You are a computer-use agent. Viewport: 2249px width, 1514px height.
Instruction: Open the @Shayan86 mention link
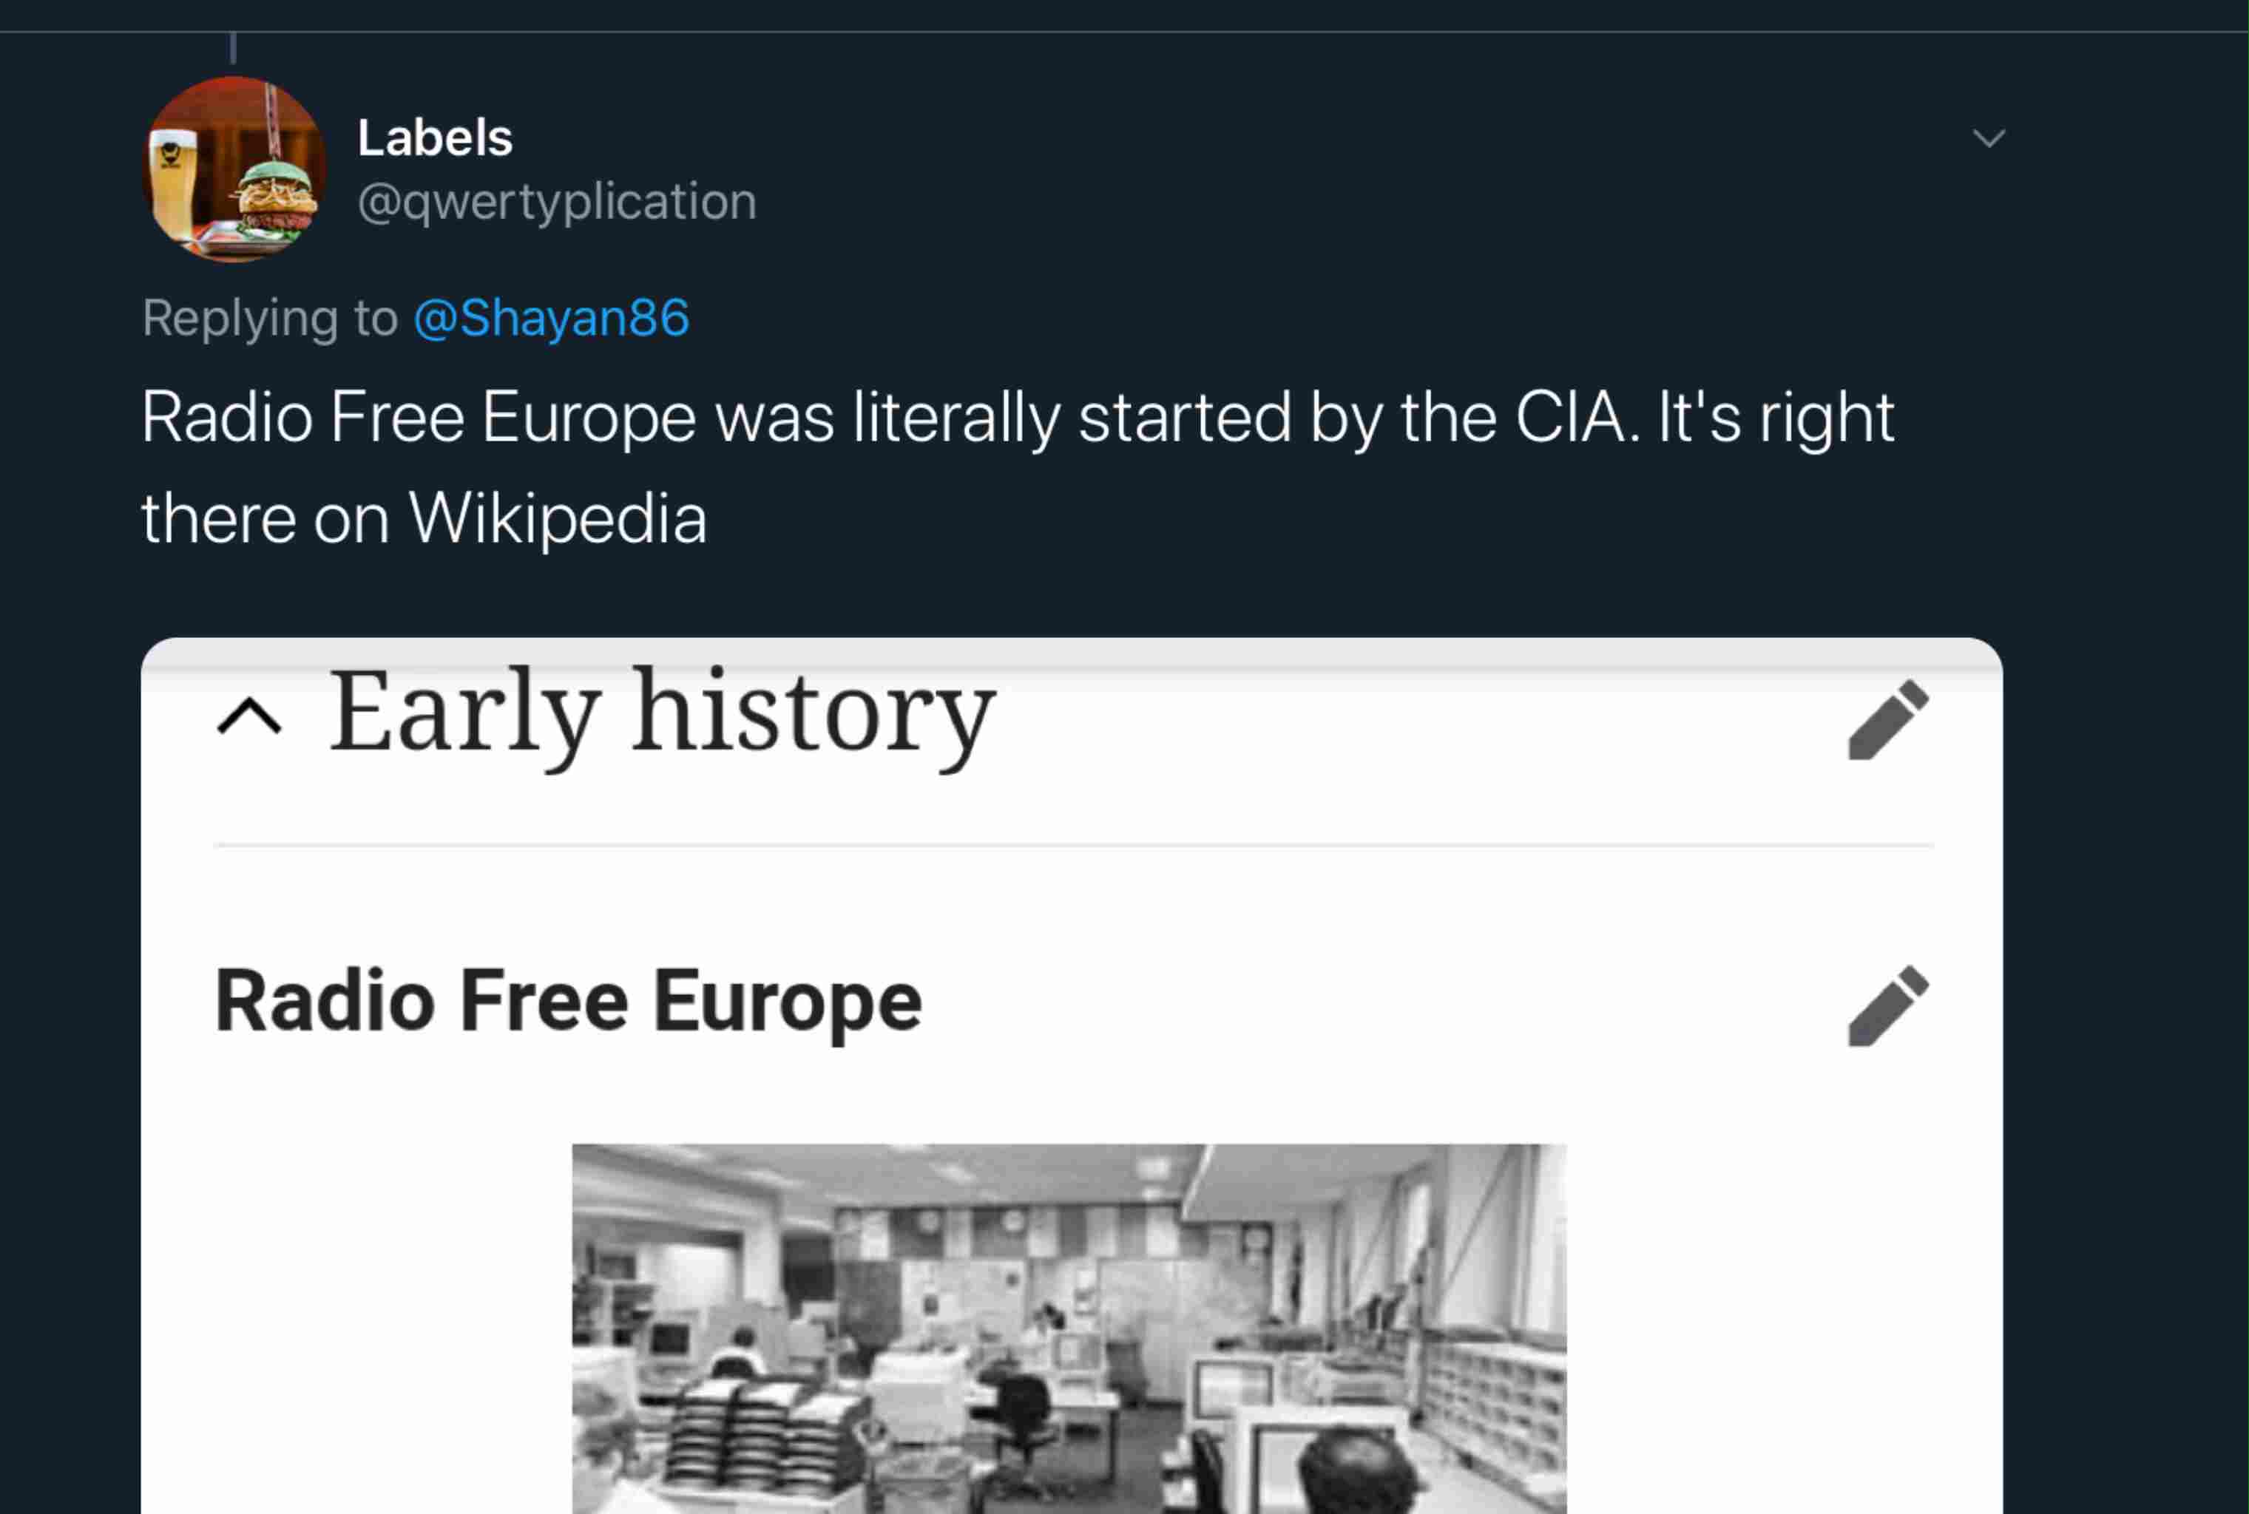(x=552, y=318)
